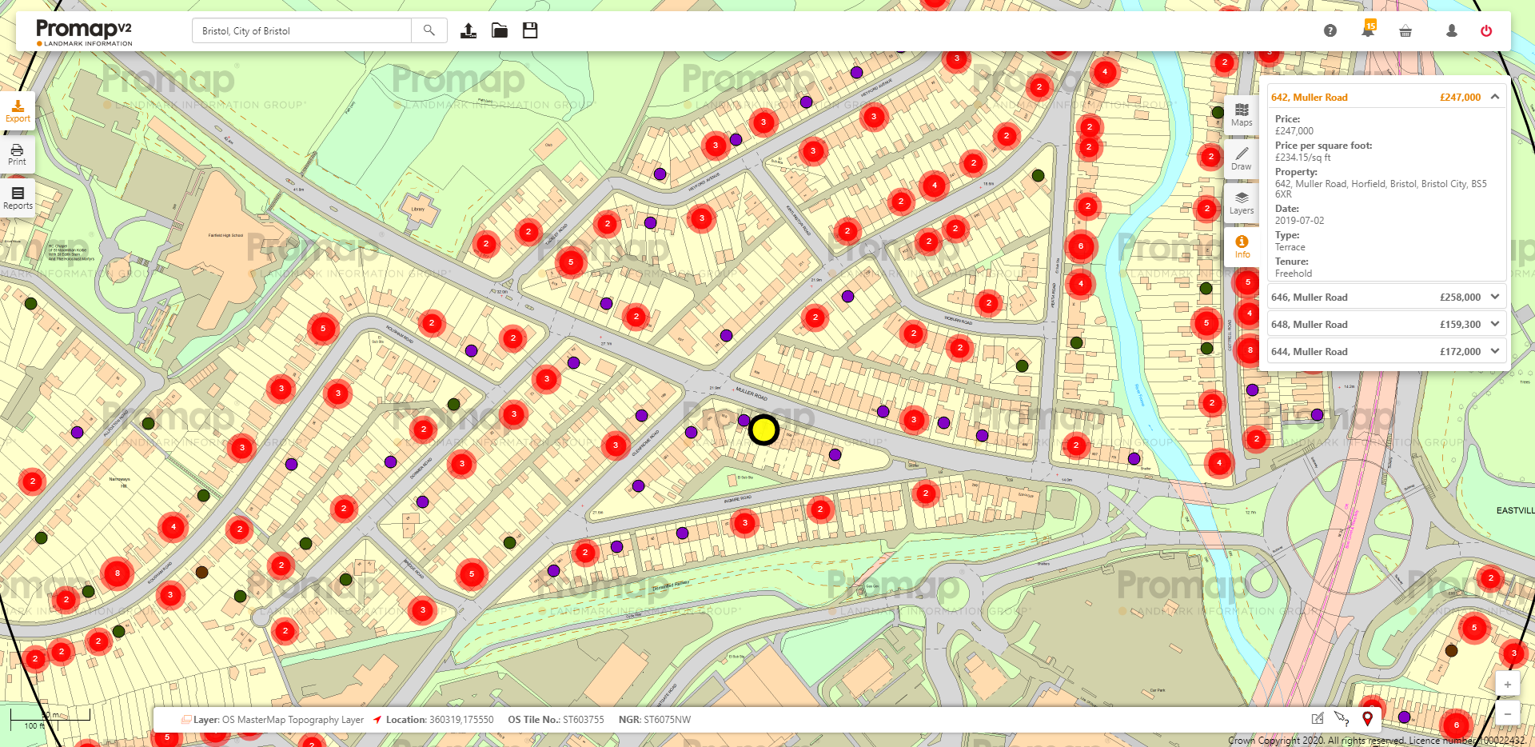Screen dimensions: 1535x747
Task: Open saved maps folder icon
Action: click(x=500, y=30)
